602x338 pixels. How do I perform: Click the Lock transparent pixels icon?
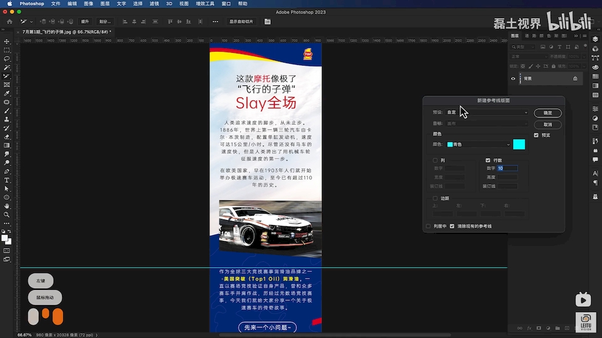[x=523, y=66]
